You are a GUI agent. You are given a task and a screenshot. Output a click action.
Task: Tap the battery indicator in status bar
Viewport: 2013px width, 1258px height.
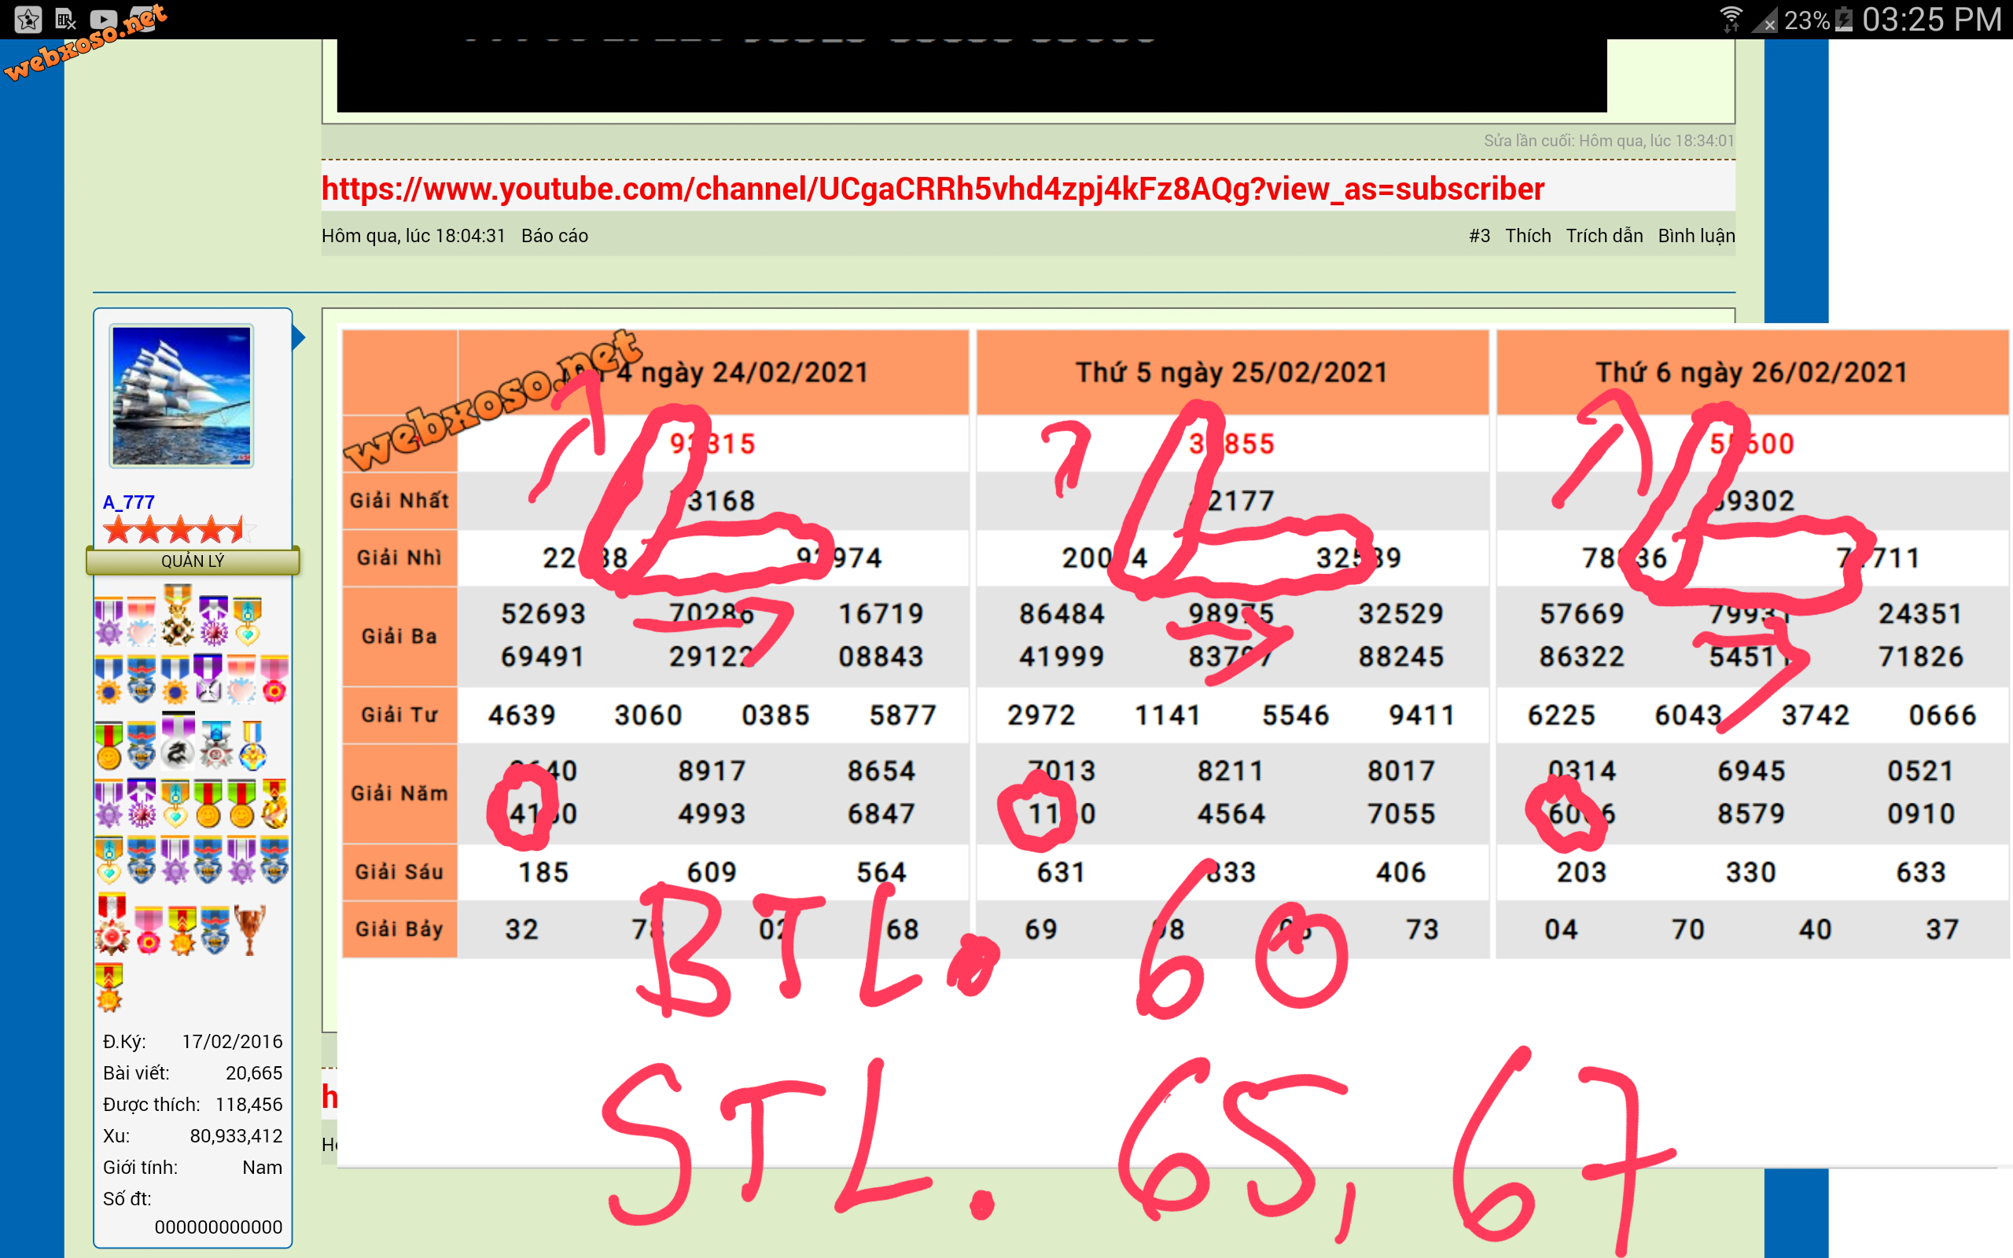[x=1843, y=18]
